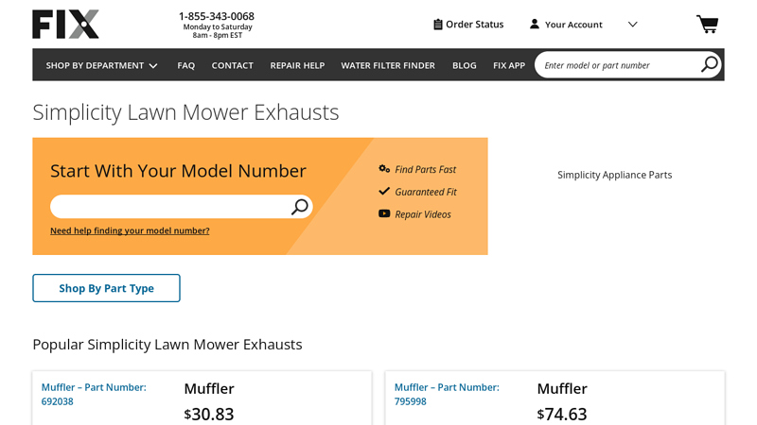This screenshot has width=757, height=425.
Task: Open the FAQ menu item
Action: [x=185, y=65]
